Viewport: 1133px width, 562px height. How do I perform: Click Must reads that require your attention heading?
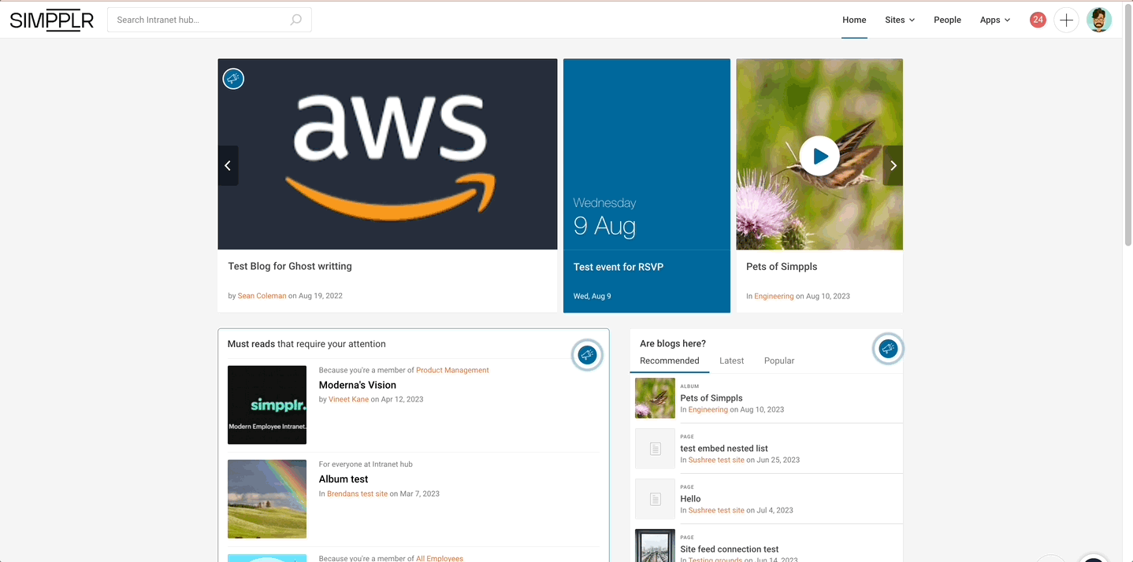coord(306,343)
